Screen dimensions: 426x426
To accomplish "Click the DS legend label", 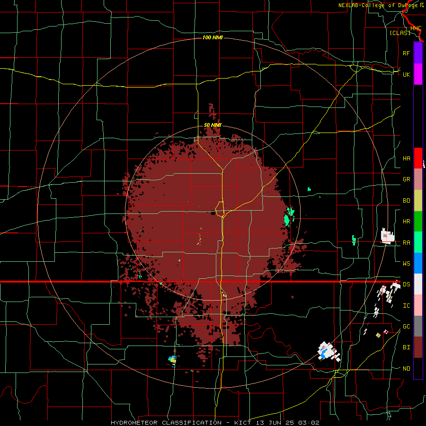I will (406, 284).
